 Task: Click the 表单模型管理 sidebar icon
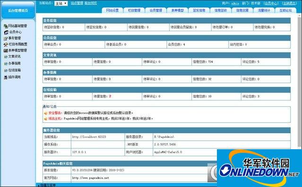coord(5,51)
